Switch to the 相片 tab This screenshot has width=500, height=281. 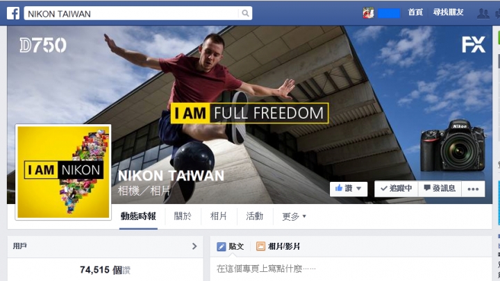point(219,216)
